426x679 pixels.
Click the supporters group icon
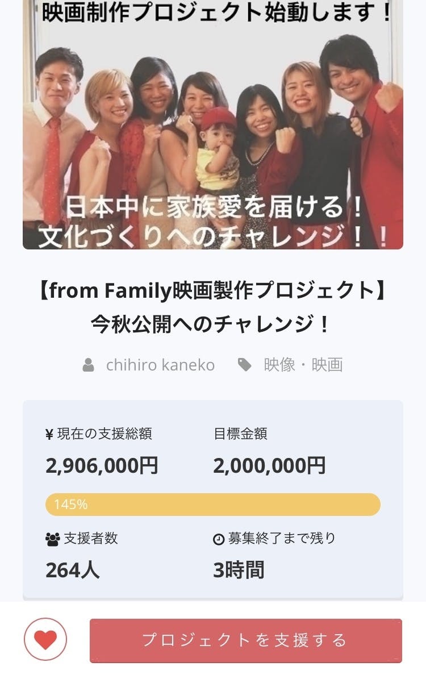(x=52, y=539)
